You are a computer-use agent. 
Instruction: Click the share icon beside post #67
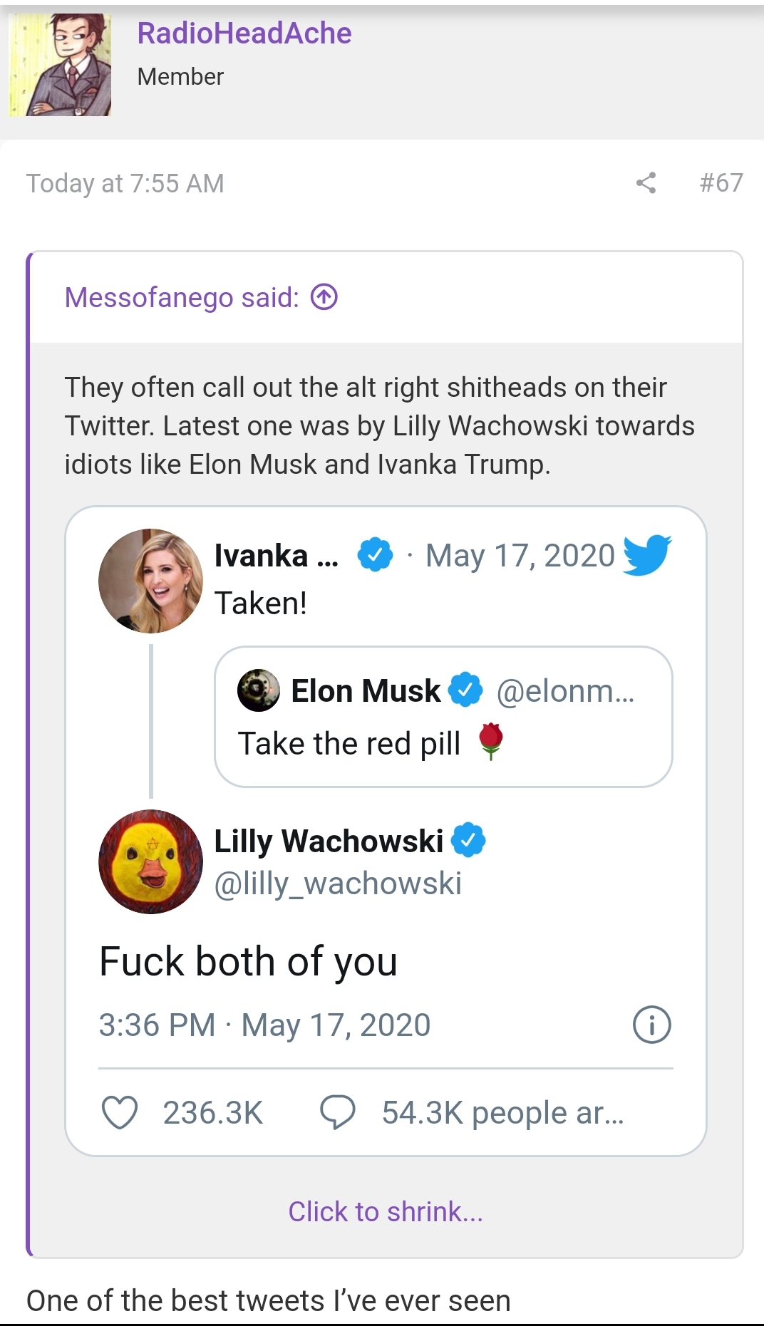(646, 183)
